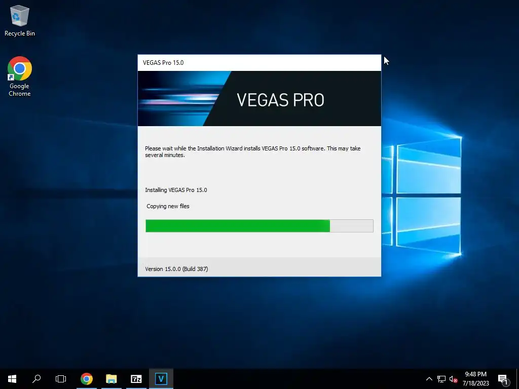The height and width of the screenshot is (389, 519).
Task: Open File Explorer from the taskbar
Action: 112,379
